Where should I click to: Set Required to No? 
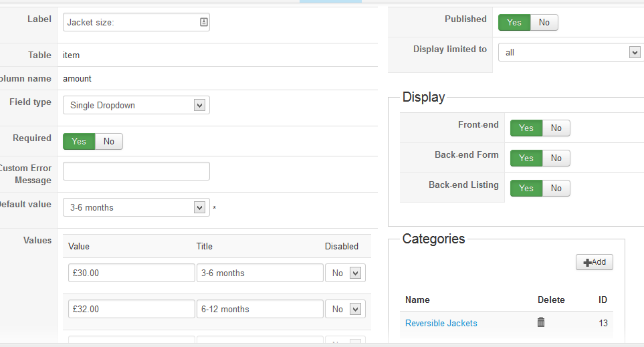point(109,141)
